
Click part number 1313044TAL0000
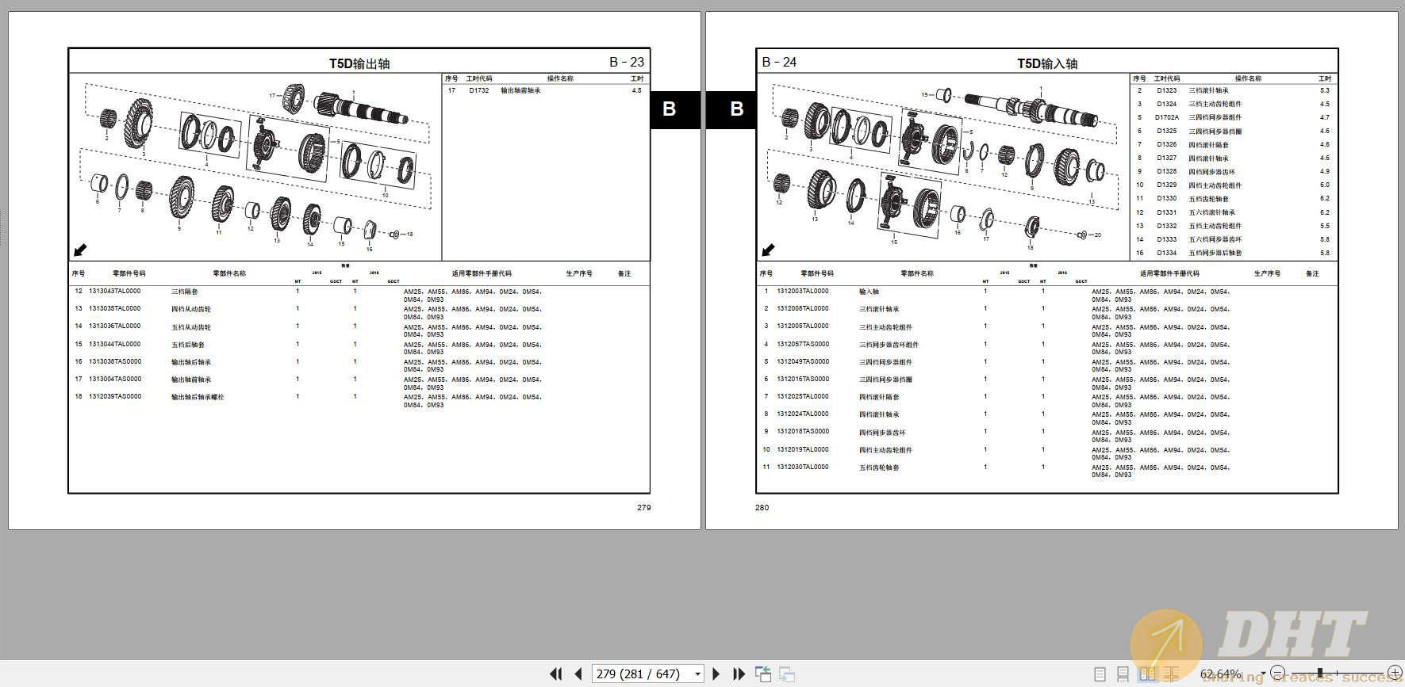[115, 345]
